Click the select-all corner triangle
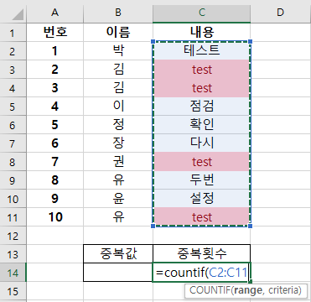The height and width of the screenshot is (302, 311). click(x=18, y=14)
